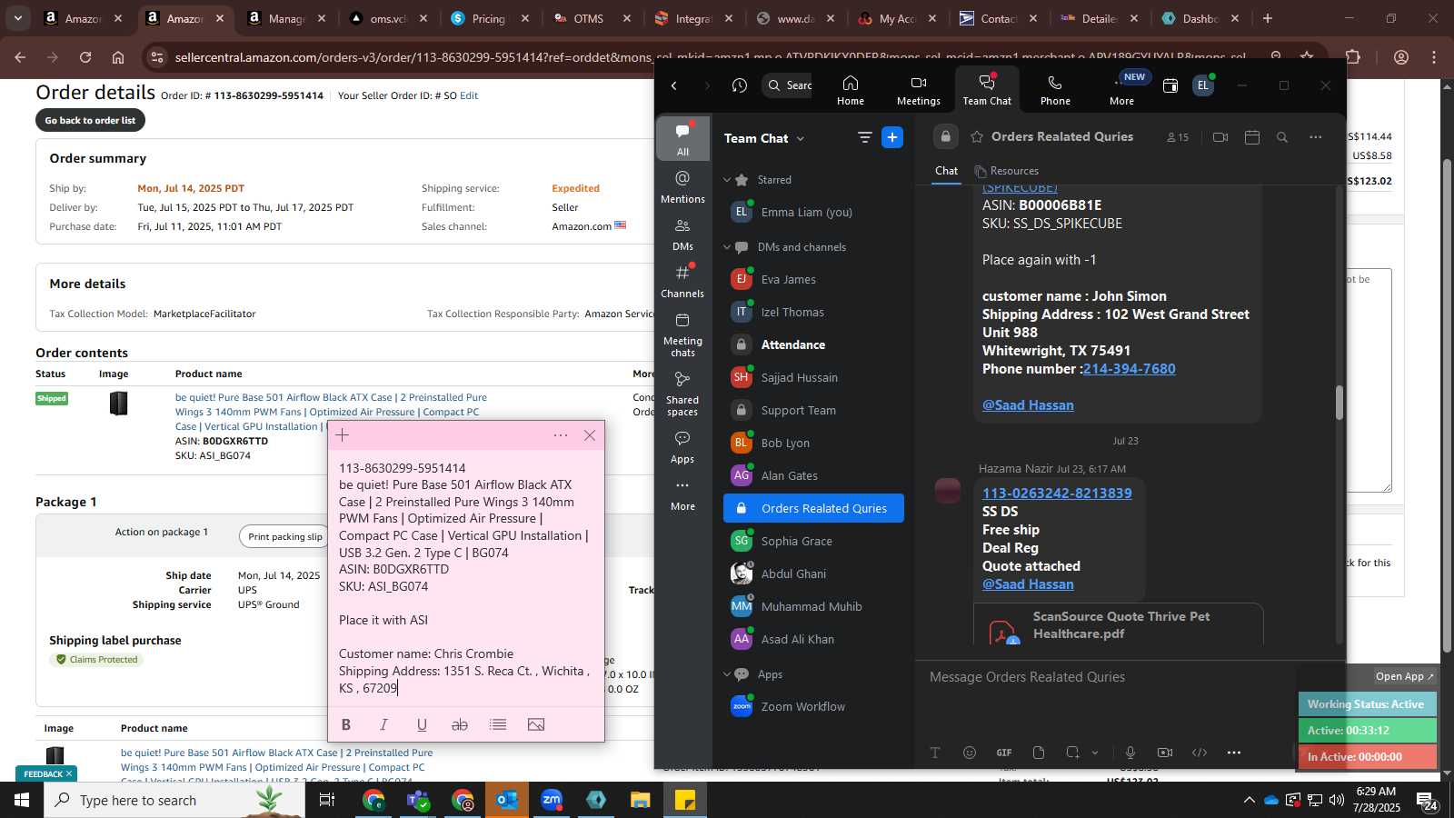The width and height of the screenshot is (1454, 818).
Task: Open screenshot options dropdown arrow
Action: tap(1095, 753)
